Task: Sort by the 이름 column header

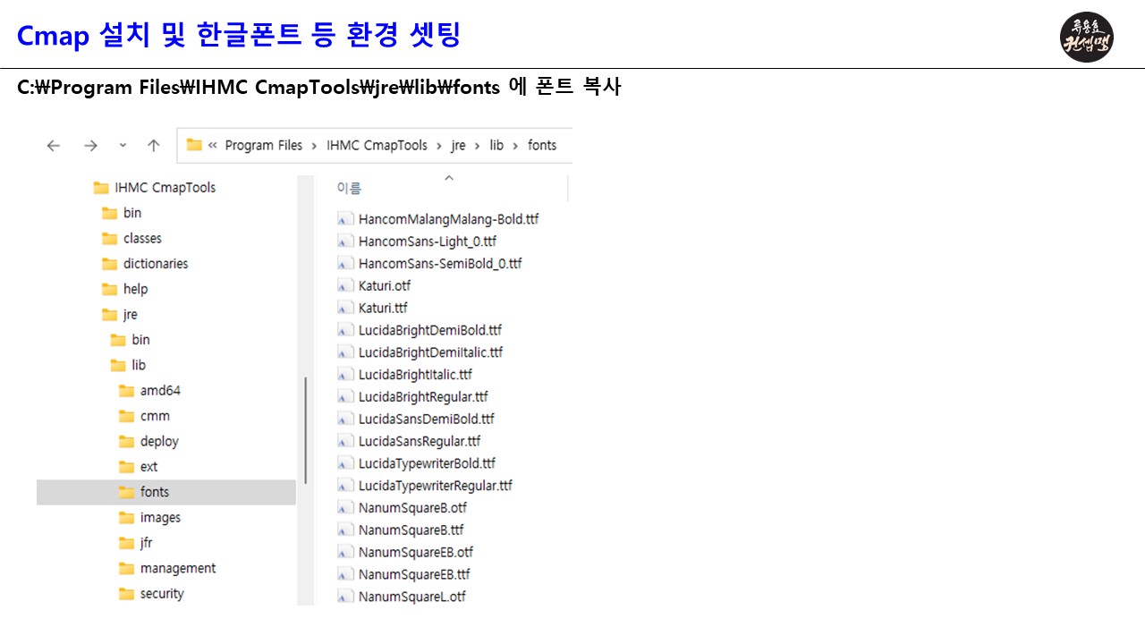Action: [349, 189]
